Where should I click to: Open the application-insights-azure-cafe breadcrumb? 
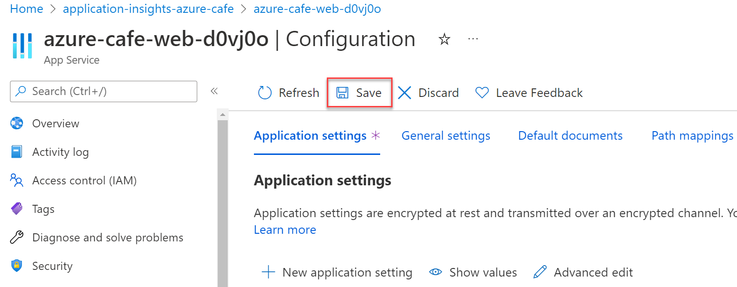(x=148, y=9)
